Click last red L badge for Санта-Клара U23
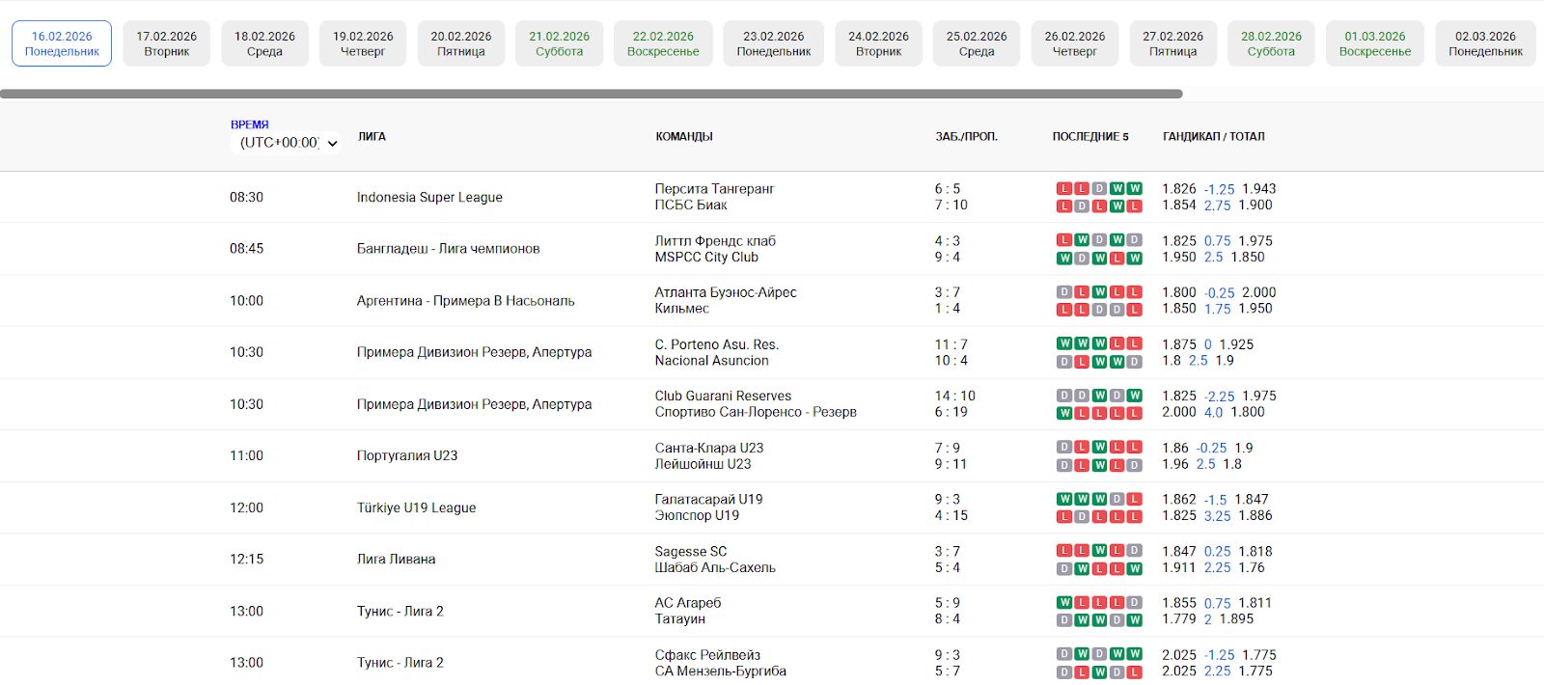This screenshot has width=1544, height=685. coord(1134,448)
